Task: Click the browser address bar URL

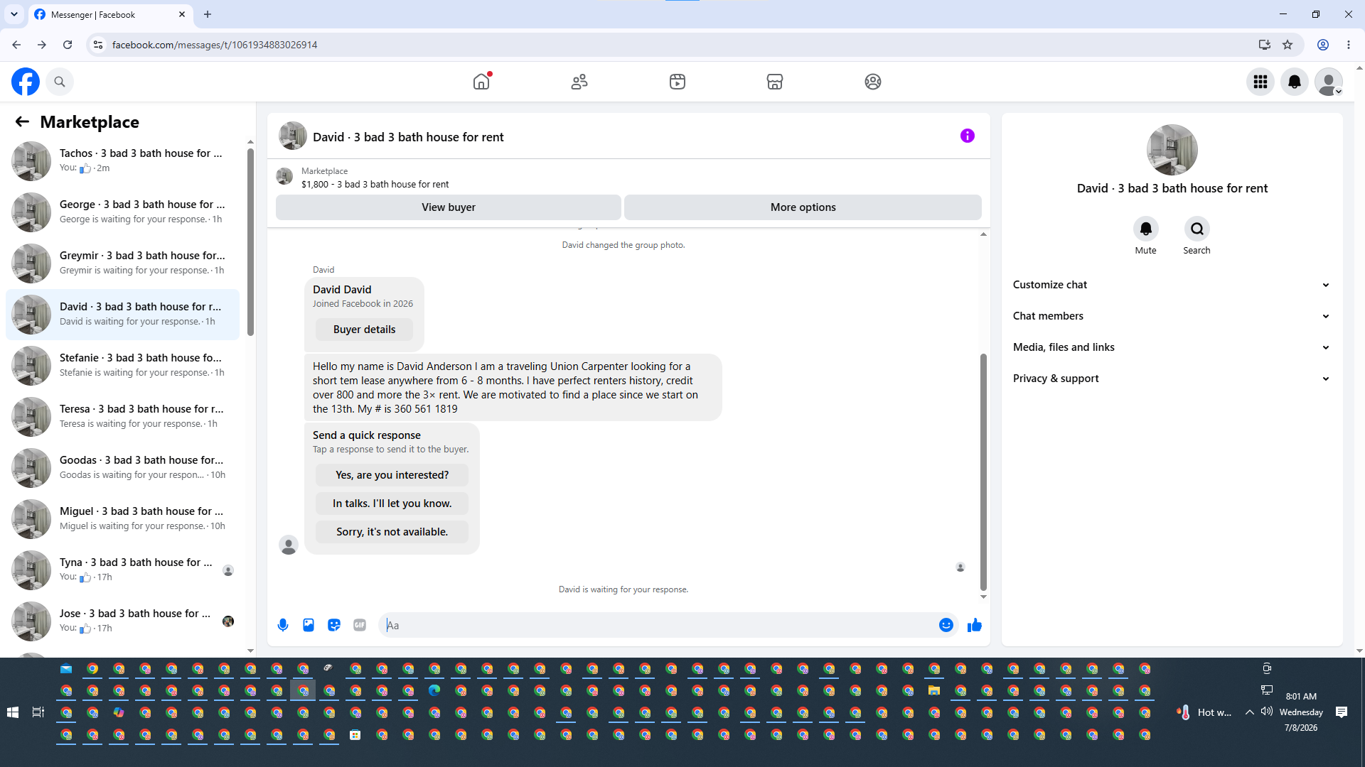Action: pos(215,45)
